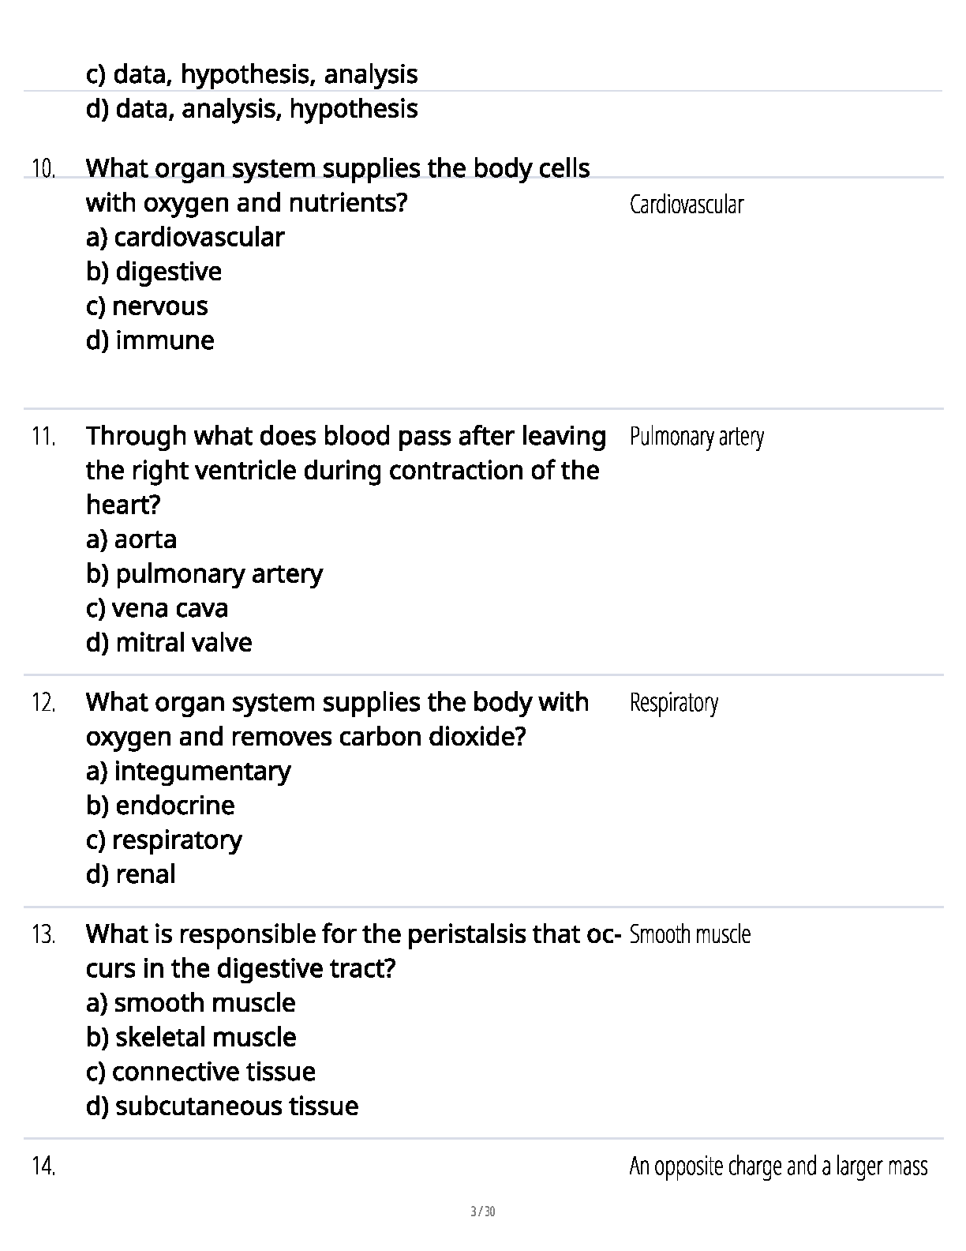This screenshot has height=1251, width=966.
Task: Click the 'b) endocrine' choice
Action: point(160,806)
